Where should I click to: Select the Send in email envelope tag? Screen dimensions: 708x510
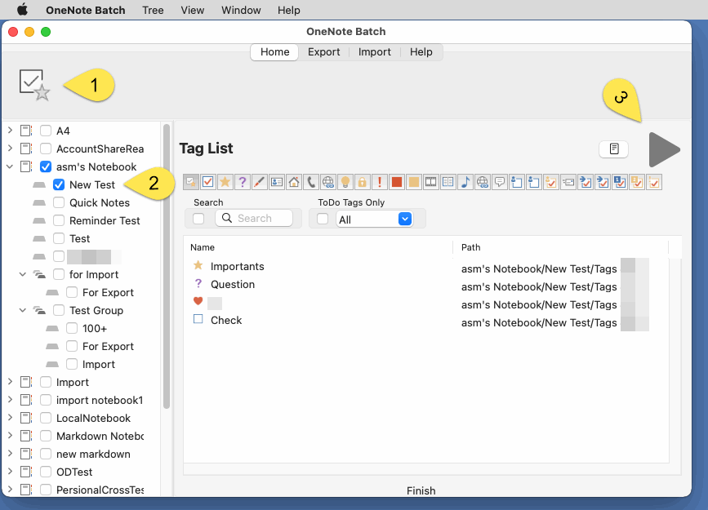[x=568, y=182]
